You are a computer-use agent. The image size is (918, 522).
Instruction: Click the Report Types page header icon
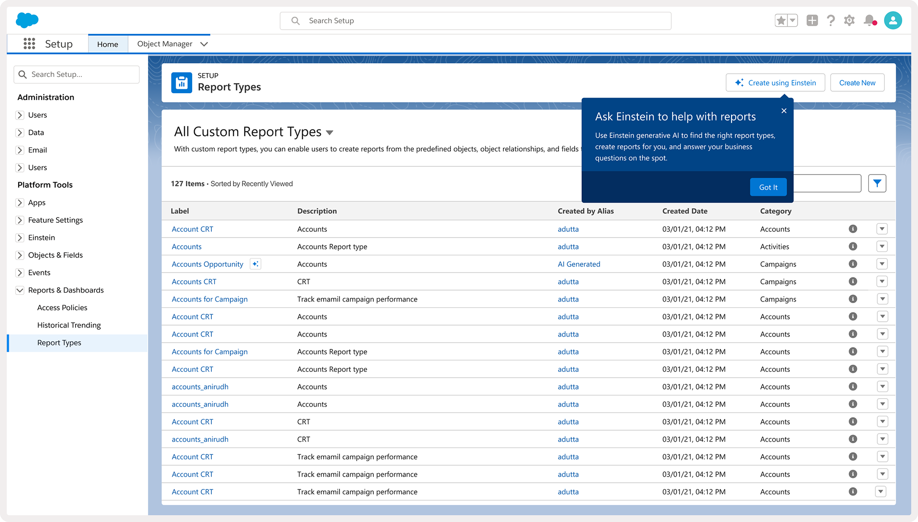(182, 83)
